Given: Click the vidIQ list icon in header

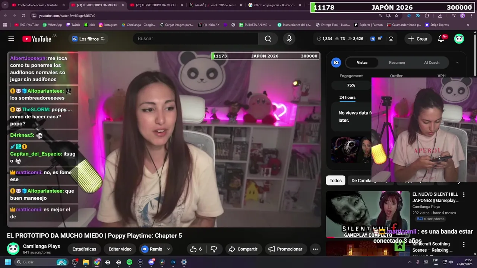Looking at the screenshot, I should 380,39.
